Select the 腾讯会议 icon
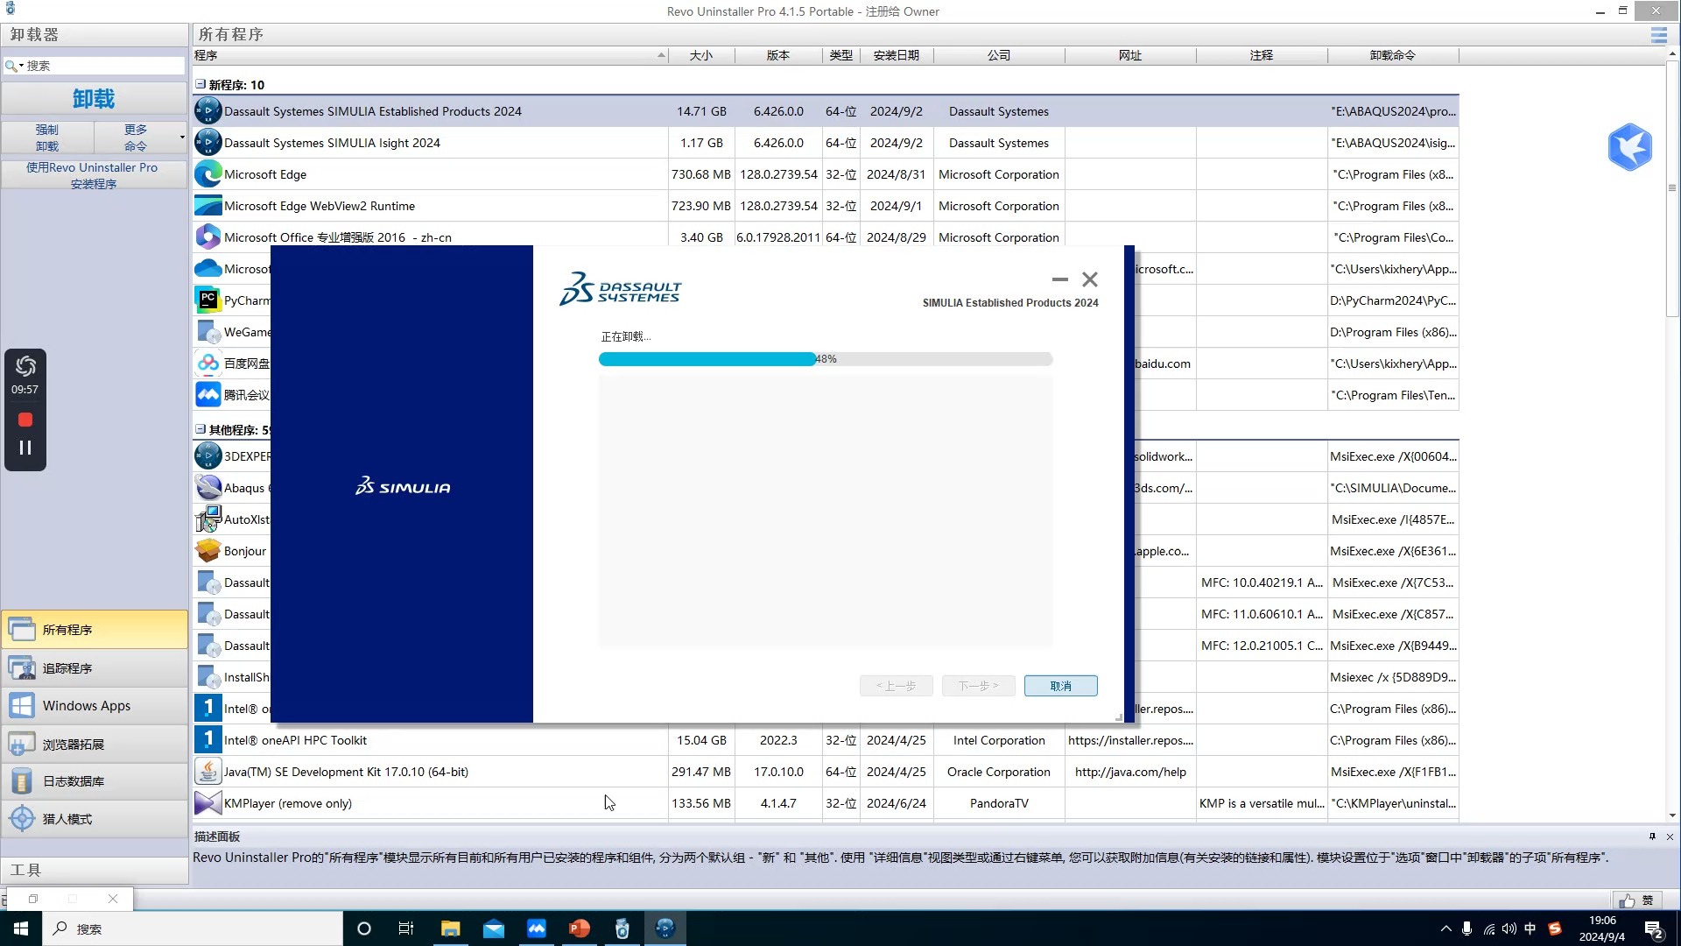This screenshot has width=1681, height=946. (207, 395)
